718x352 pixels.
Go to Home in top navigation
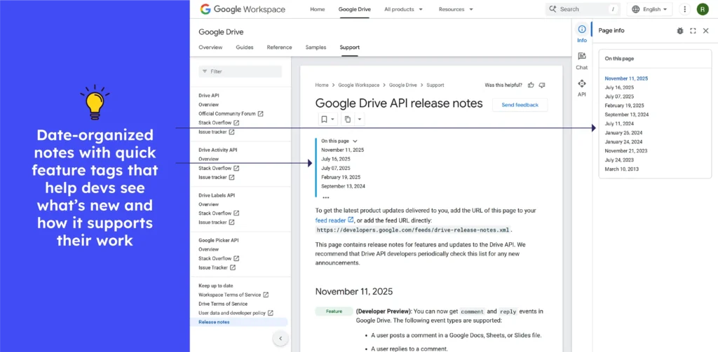[318, 9]
